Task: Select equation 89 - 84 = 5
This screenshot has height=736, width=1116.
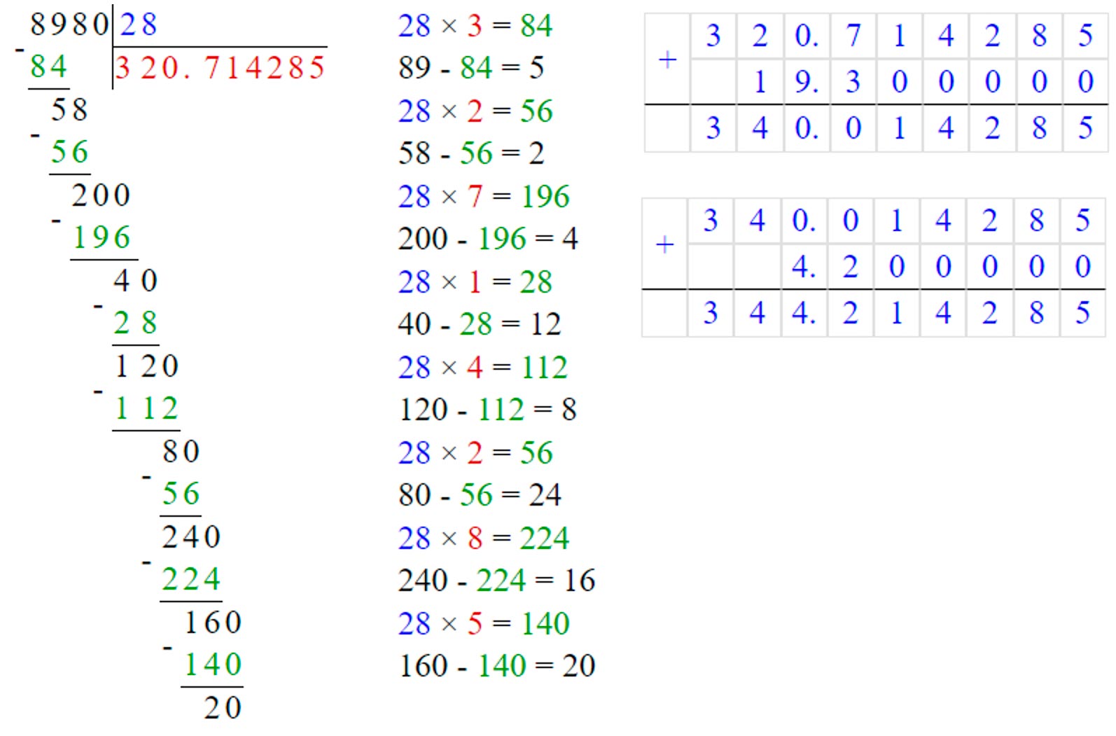Action: click(x=471, y=68)
